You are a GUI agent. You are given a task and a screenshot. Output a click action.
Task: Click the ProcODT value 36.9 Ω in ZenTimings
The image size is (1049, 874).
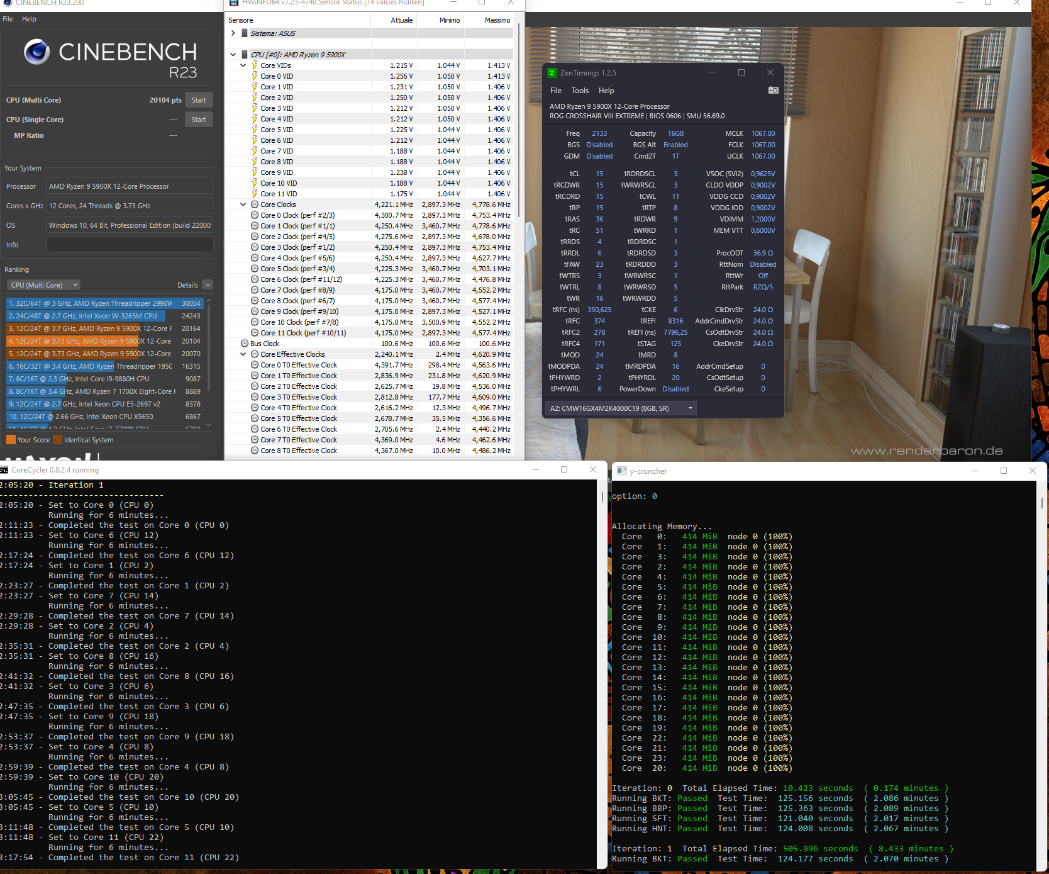click(x=763, y=253)
